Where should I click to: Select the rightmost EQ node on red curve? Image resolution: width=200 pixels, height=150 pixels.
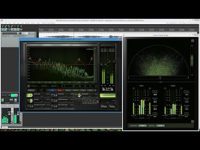[92, 59]
